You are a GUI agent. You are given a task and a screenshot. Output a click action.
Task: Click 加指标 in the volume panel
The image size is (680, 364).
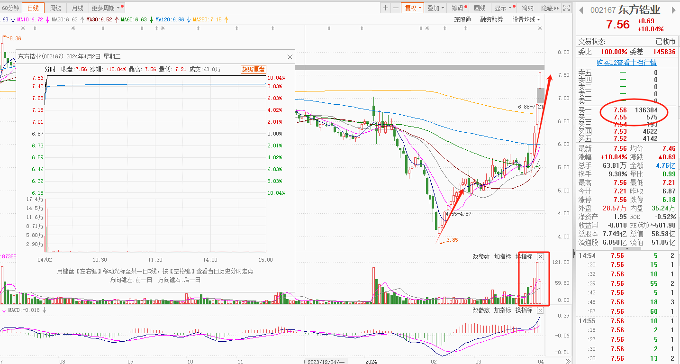click(502, 257)
